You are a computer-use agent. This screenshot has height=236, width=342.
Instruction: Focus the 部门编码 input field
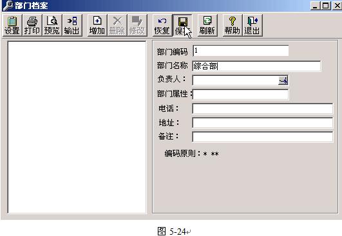[x=241, y=51]
